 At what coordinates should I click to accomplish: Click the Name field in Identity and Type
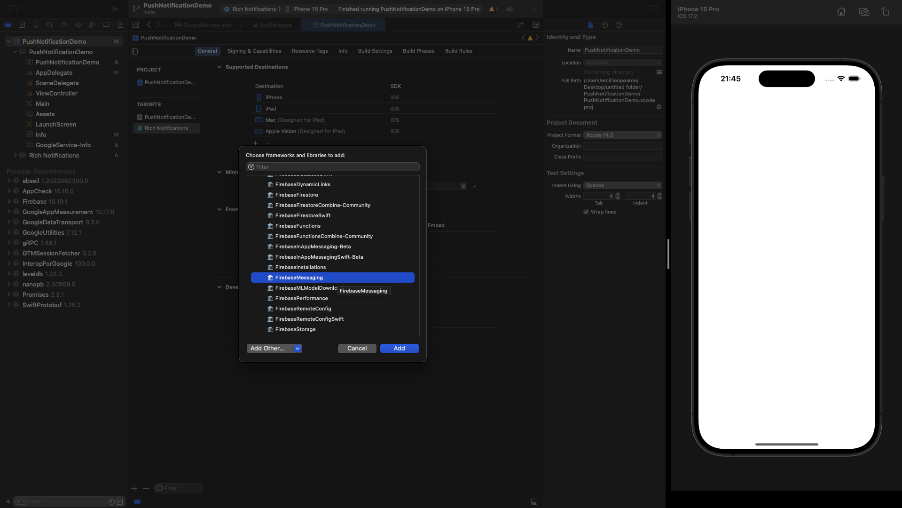coord(623,50)
